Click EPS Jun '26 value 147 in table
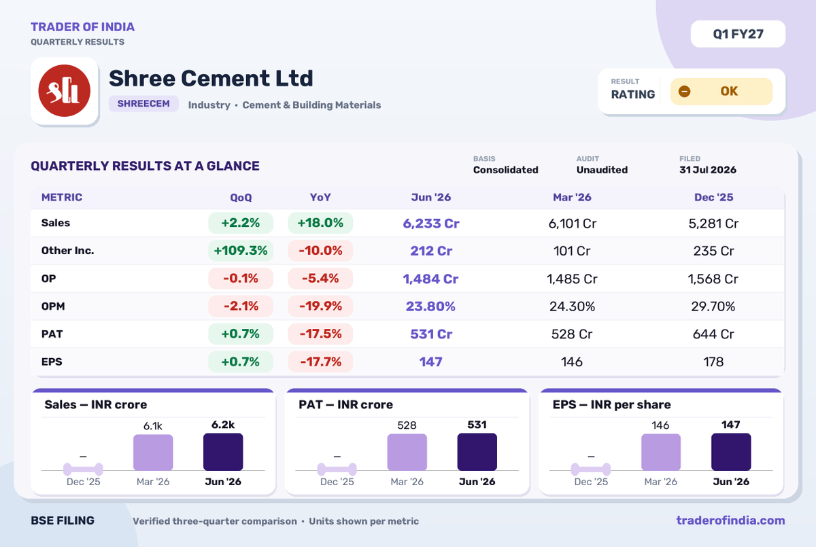Screen dimensions: 816x547 tap(431, 361)
